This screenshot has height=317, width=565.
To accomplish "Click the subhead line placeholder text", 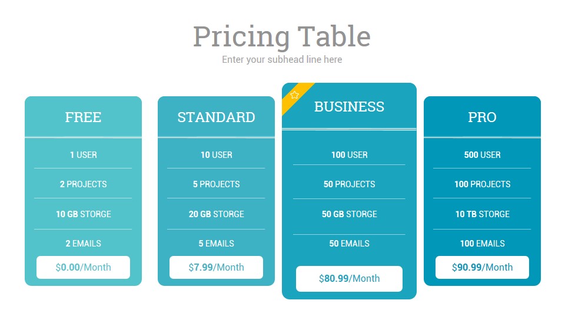I will pos(282,59).
